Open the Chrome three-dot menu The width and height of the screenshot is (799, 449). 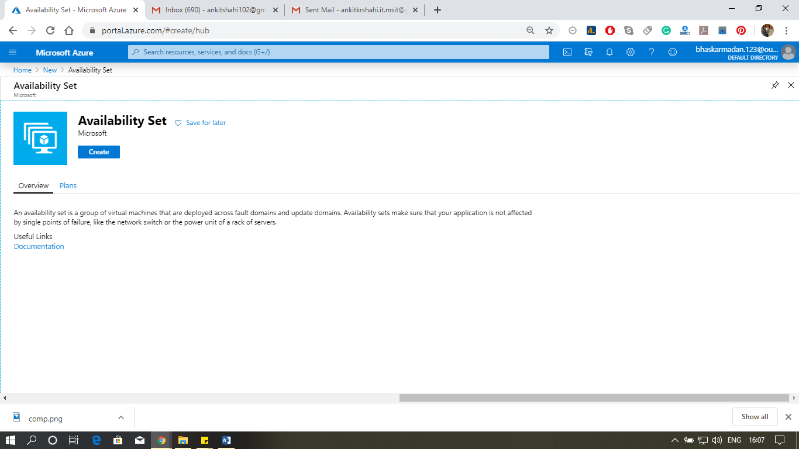tap(786, 30)
